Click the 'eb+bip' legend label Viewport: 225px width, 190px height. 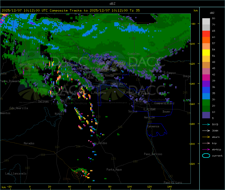[x=216, y=150]
